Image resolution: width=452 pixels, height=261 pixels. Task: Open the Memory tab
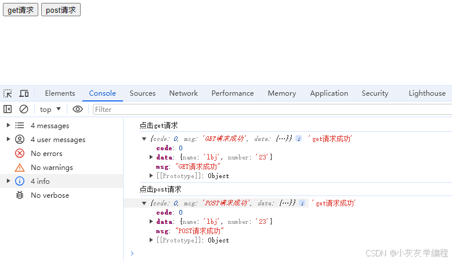coord(282,93)
